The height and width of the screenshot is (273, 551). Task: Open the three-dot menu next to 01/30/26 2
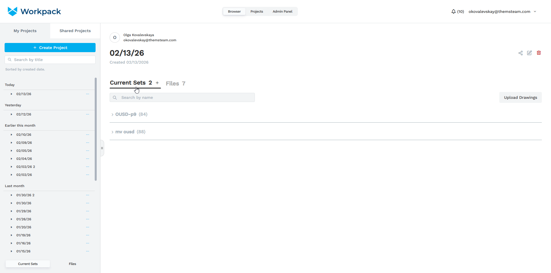tap(88, 195)
